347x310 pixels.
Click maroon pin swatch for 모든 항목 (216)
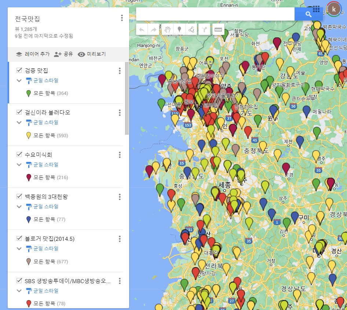(x=29, y=178)
